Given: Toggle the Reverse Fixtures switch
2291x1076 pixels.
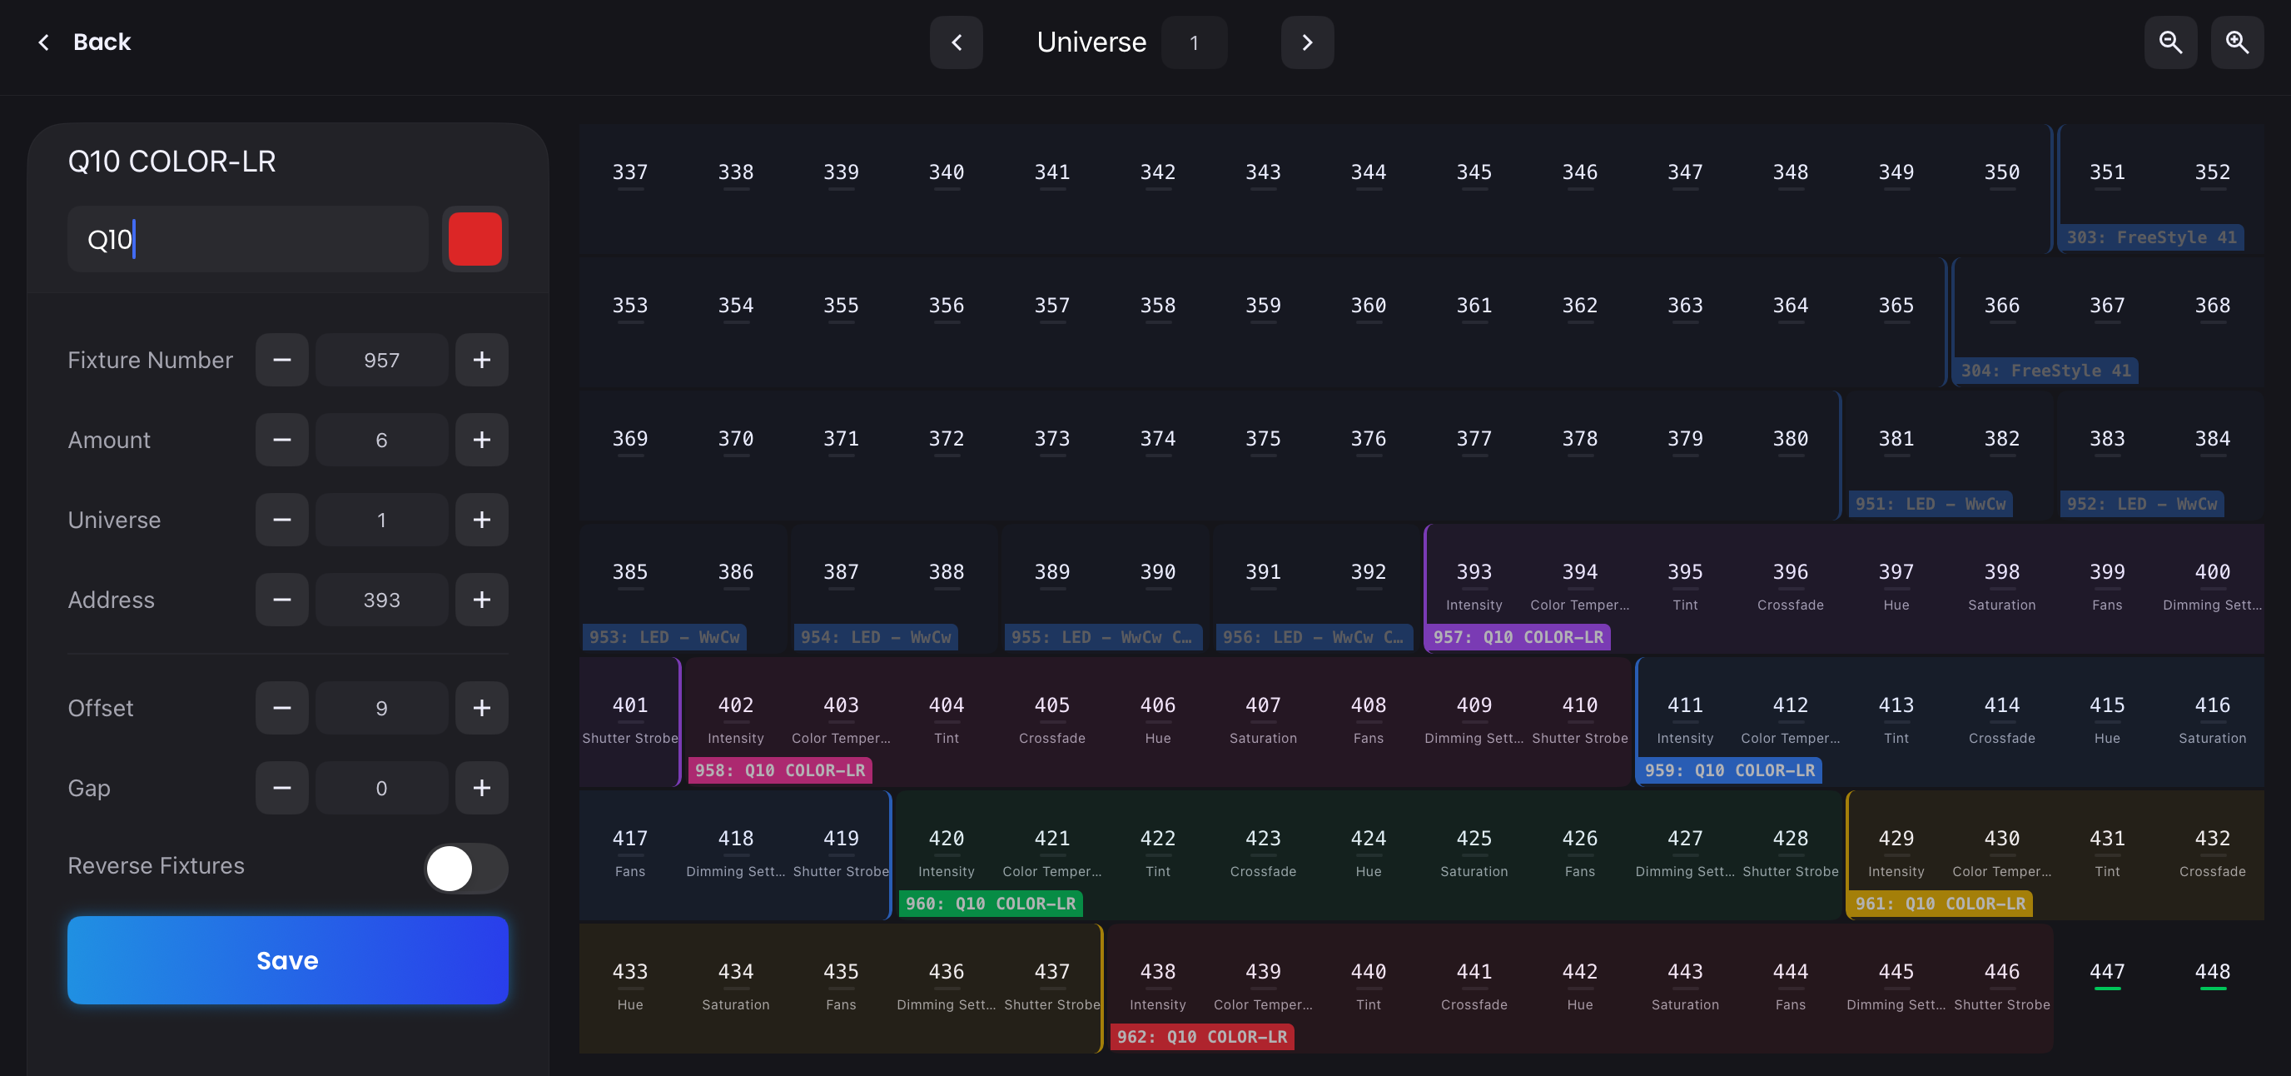Looking at the screenshot, I should 466,868.
